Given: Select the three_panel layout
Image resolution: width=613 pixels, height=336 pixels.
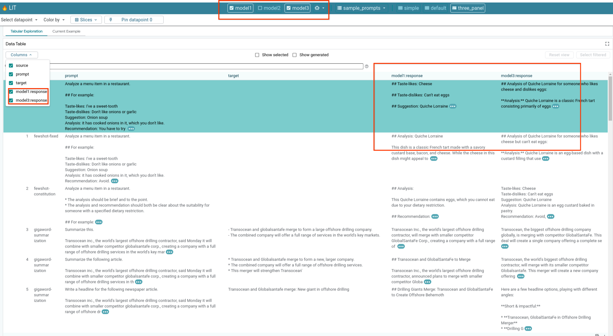Looking at the screenshot, I should 467,8.
